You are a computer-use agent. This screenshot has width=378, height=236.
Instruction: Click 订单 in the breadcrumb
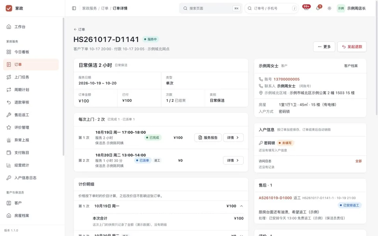[105, 8]
